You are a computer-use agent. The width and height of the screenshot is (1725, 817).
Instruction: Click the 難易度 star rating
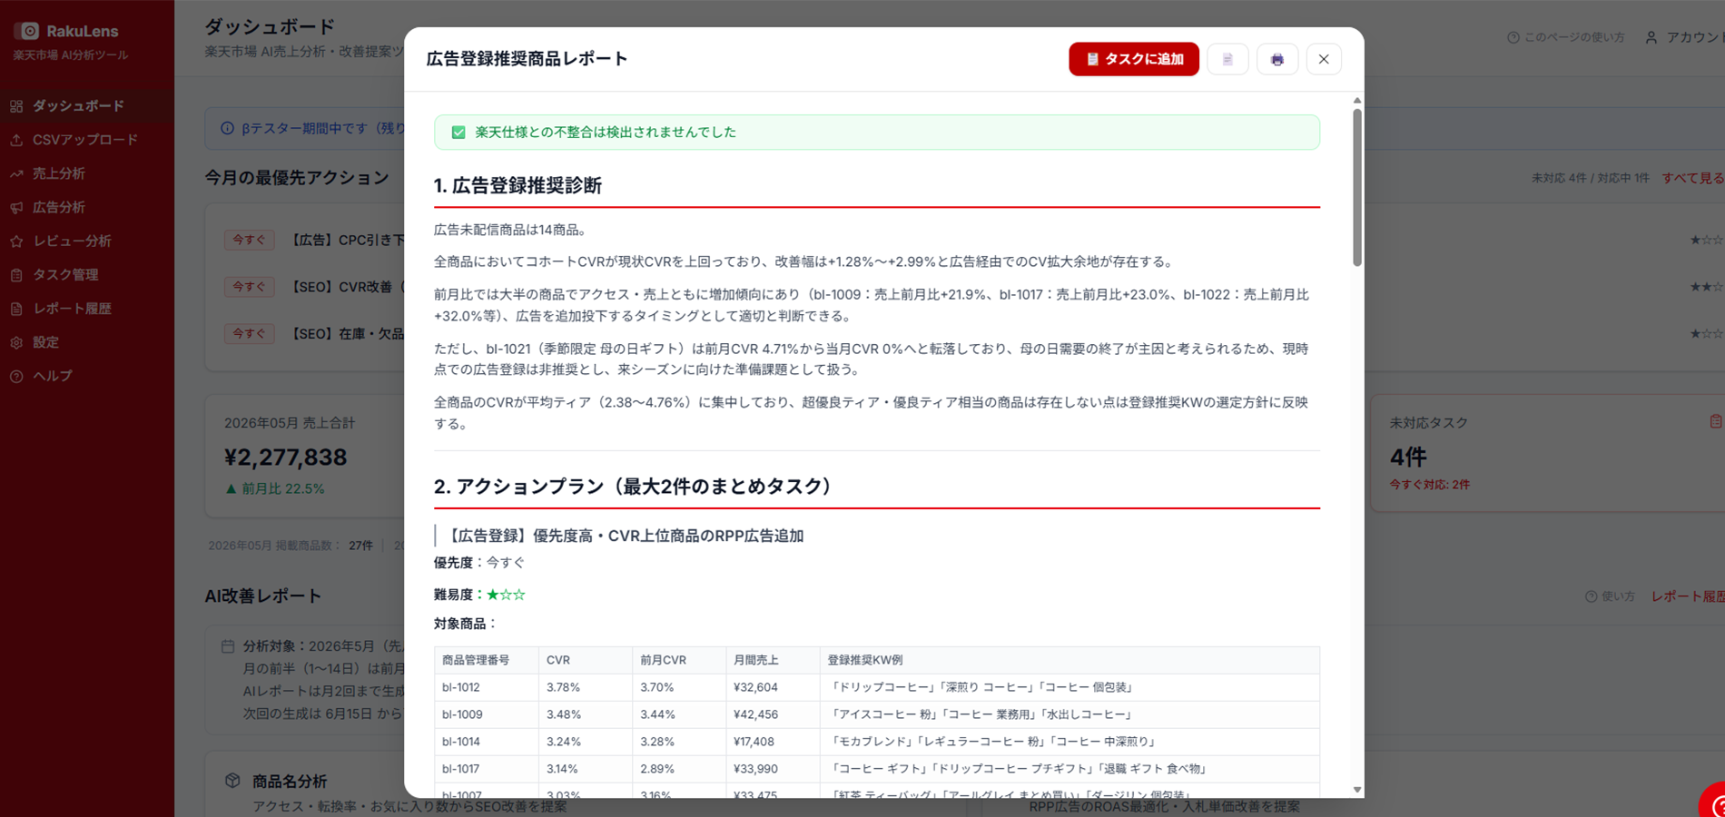pos(506,595)
